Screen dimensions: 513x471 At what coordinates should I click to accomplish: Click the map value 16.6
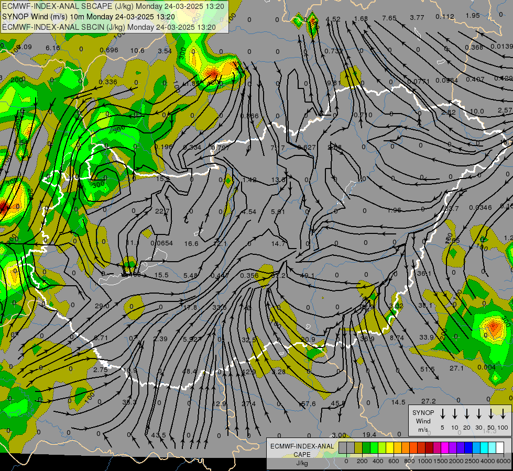[x=191, y=243]
